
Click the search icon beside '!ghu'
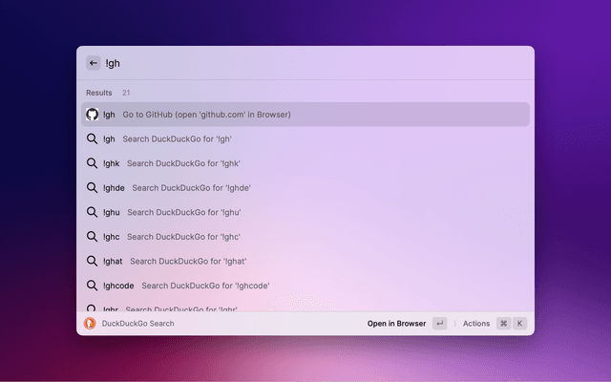pyautogui.click(x=93, y=212)
